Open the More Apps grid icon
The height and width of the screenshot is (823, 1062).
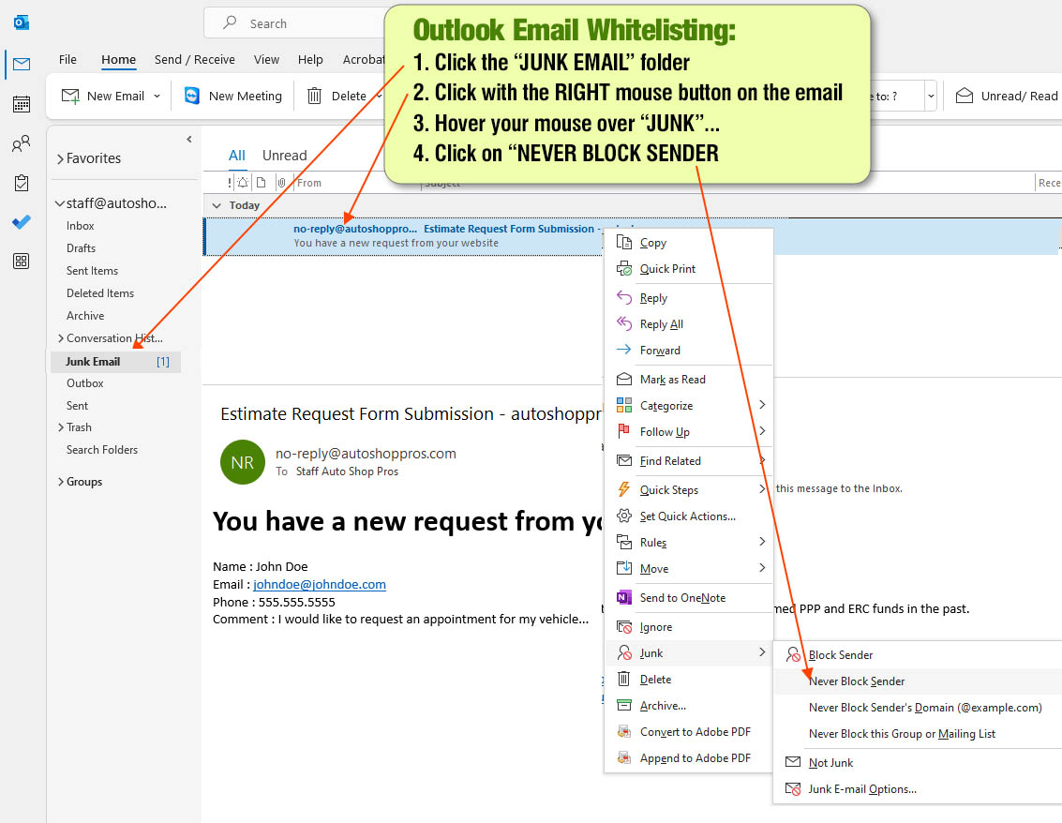(x=21, y=262)
